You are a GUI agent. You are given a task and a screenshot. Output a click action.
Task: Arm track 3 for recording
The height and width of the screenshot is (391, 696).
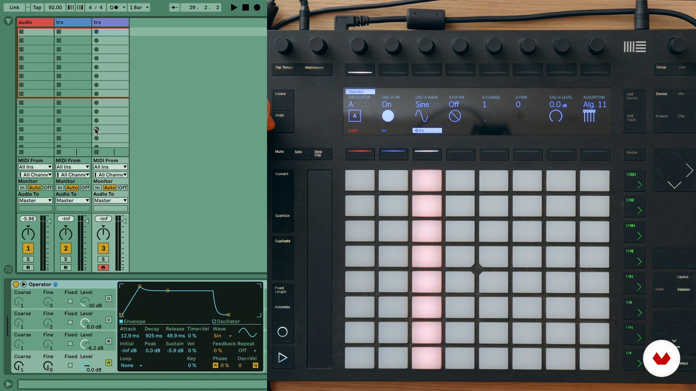[x=103, y=268]
